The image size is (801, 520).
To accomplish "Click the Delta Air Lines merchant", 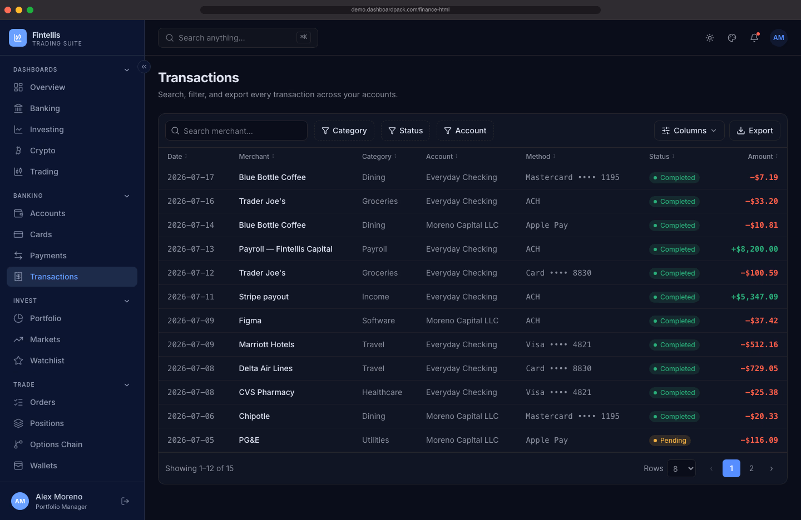I will click(266, 368).
